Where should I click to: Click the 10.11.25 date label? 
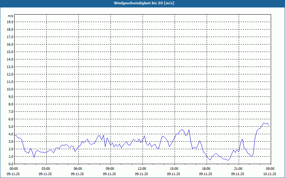(x=270, y=174)
